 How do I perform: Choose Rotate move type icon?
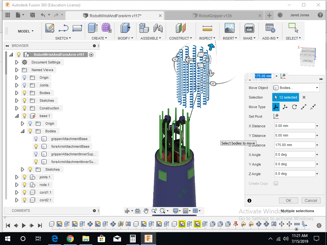[294, 107]
